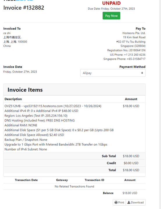The height and width of the screenshot is (209, 161).
Task: Click the green Pay Now button
Action: tap(111, 16)
